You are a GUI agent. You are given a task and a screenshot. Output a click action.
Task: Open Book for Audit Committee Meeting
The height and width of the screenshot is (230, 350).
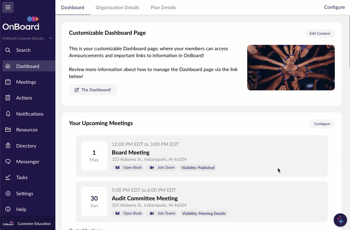tap(128, 213)
